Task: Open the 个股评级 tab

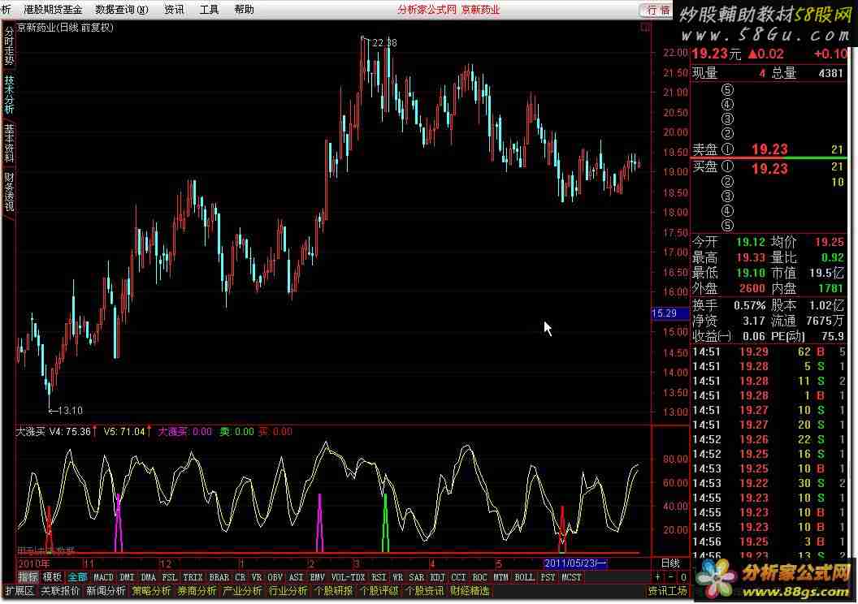Action: [379, 591]
